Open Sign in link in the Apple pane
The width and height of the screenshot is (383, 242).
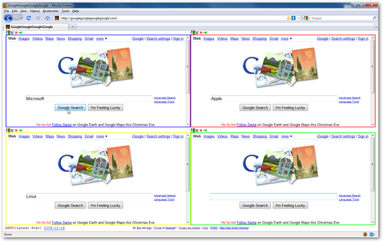363,39
